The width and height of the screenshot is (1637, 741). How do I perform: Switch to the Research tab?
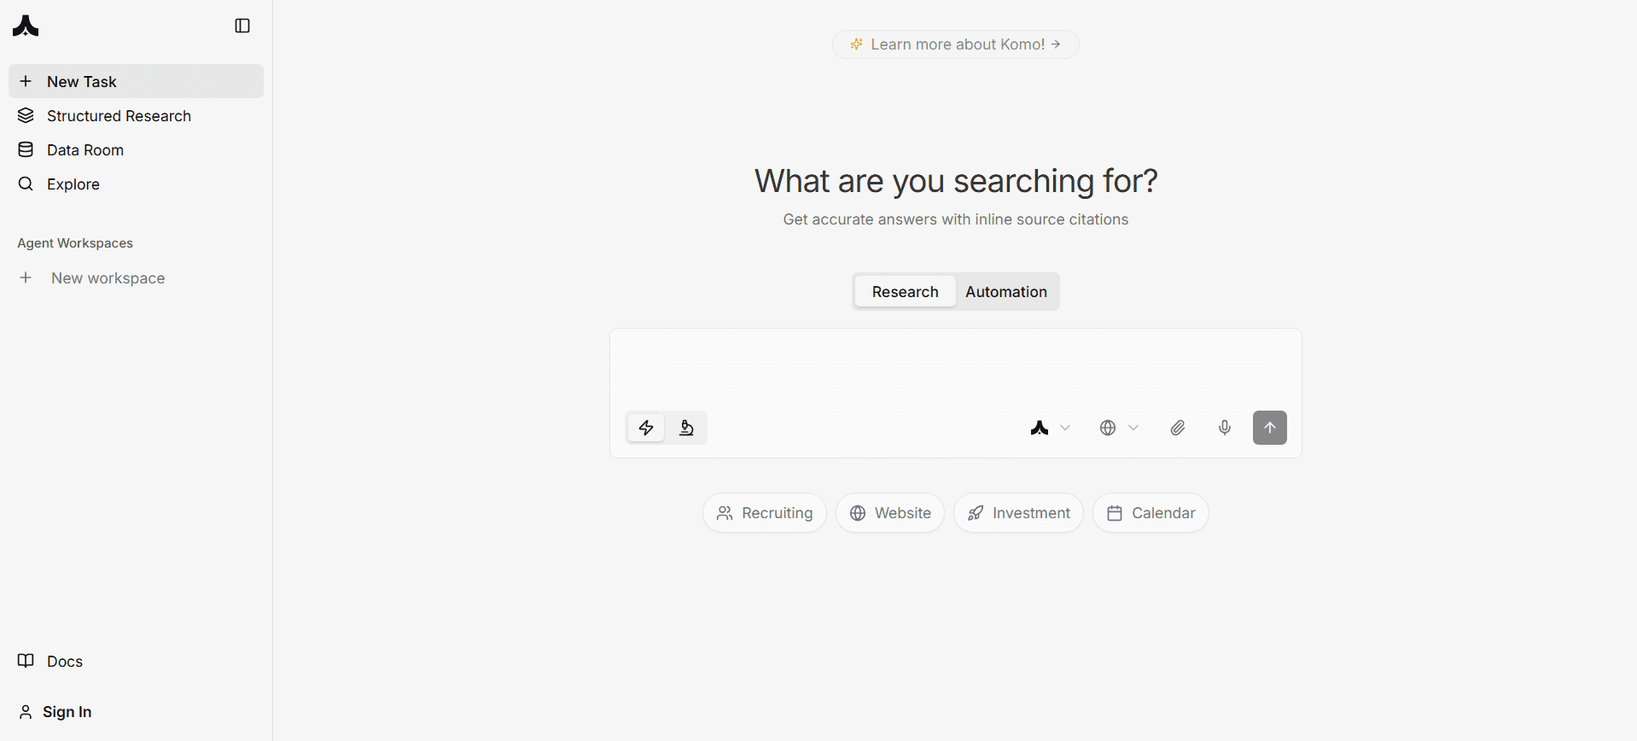(x=905, y=292)
